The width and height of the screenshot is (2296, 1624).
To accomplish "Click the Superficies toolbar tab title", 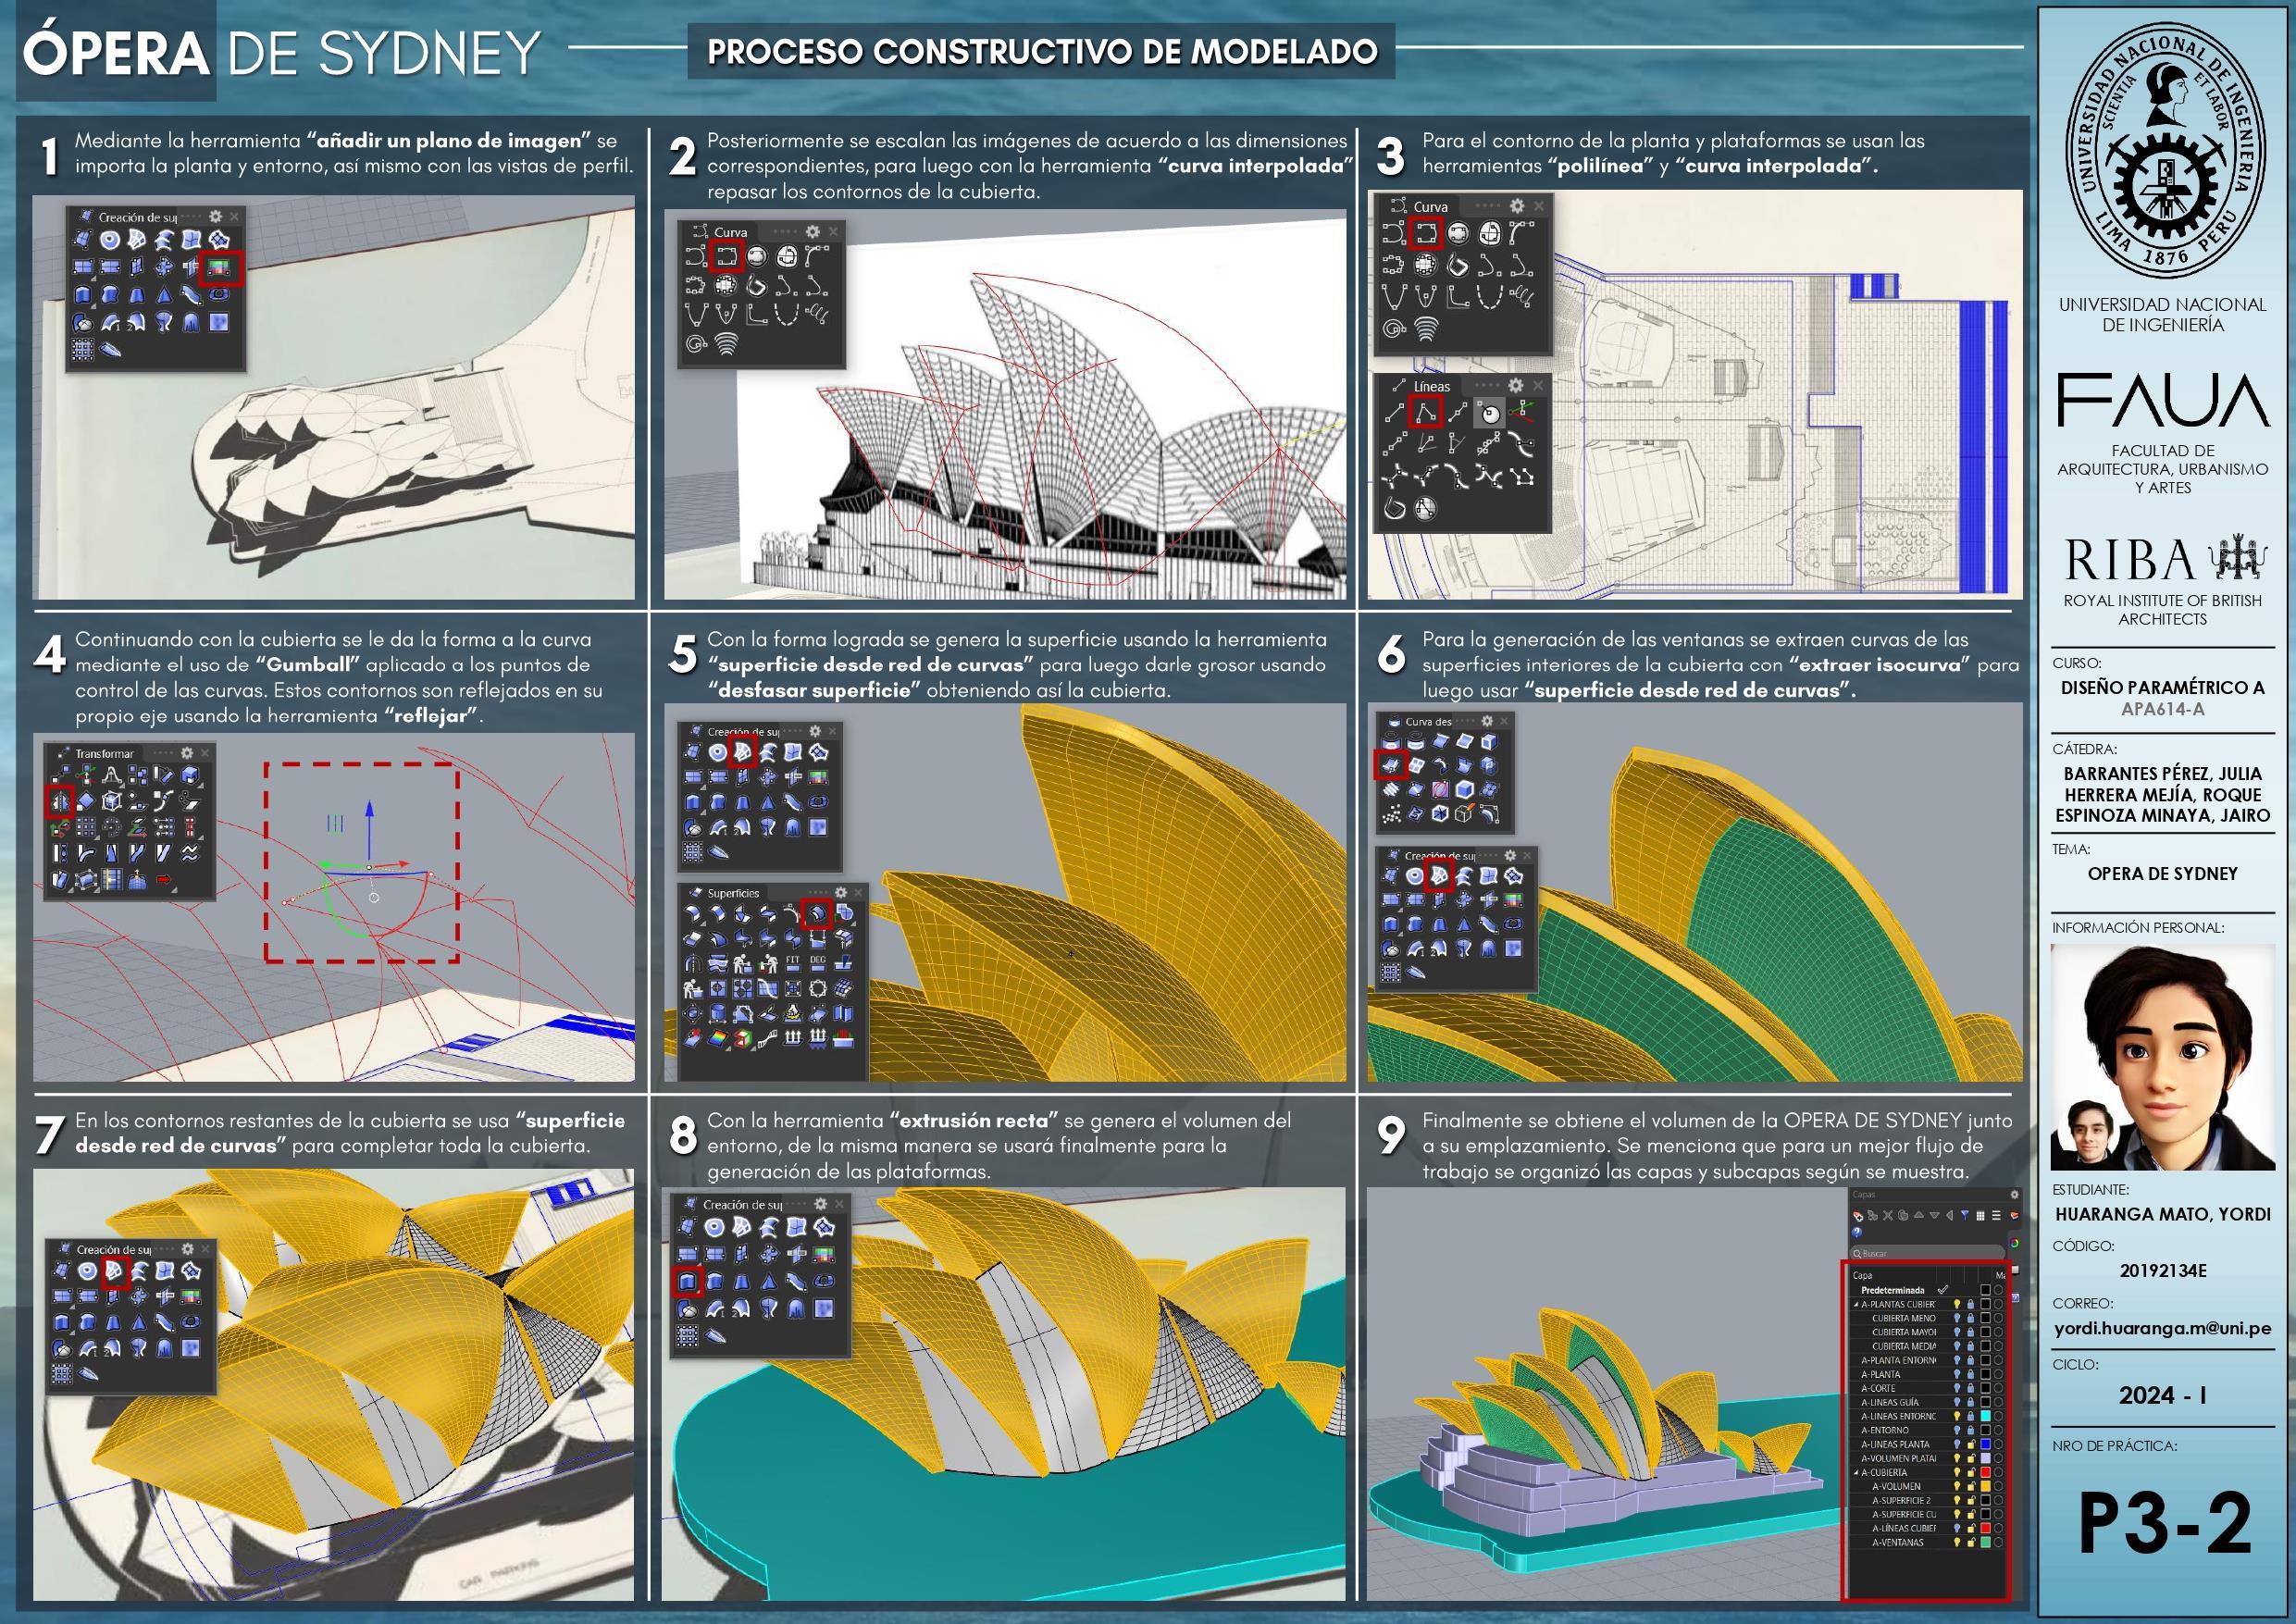I will [x=733, y=893].
